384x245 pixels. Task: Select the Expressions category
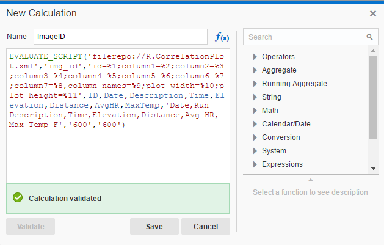point(282,164)
